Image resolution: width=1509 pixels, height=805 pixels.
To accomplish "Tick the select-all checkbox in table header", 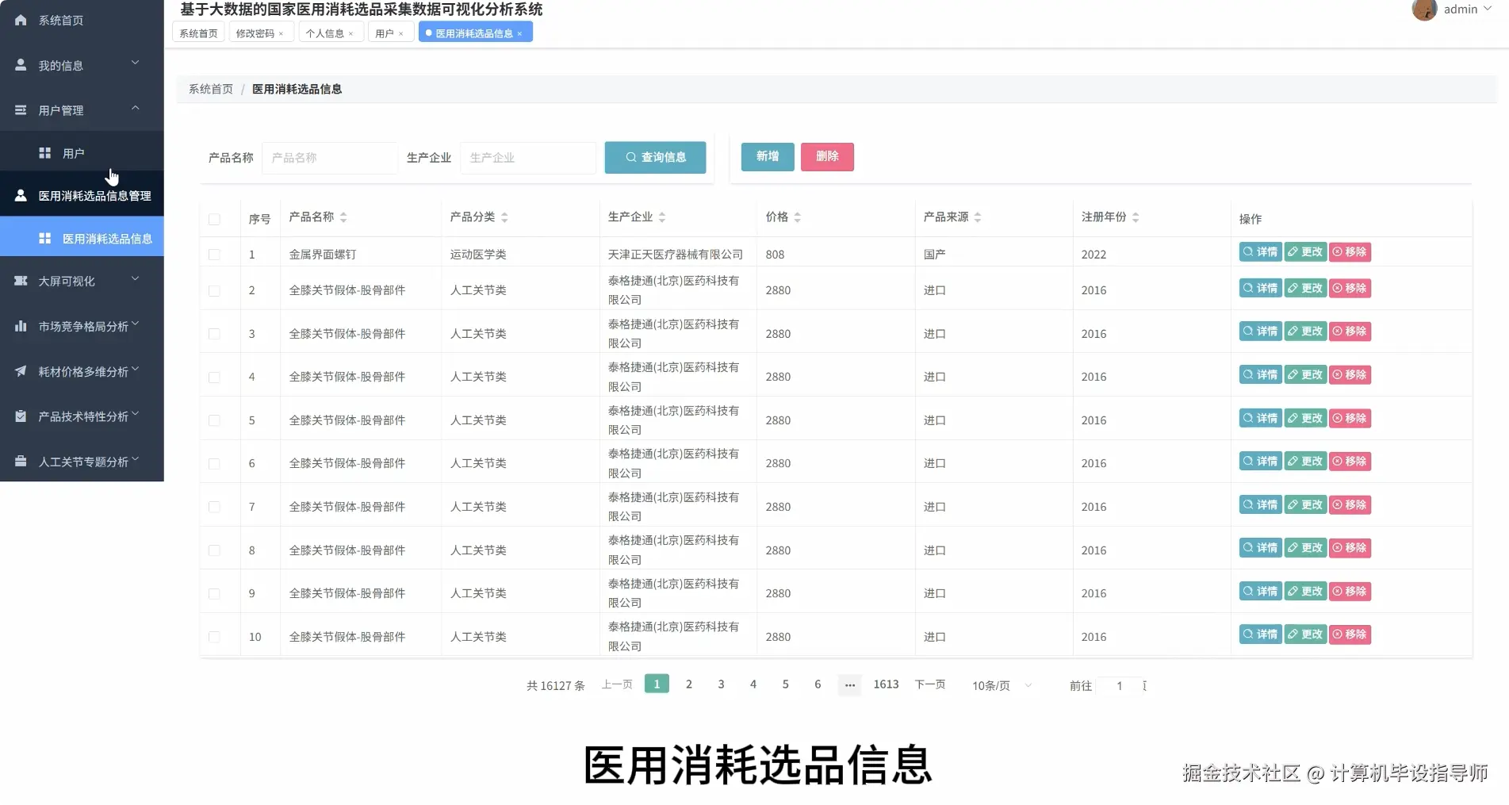I will coord(214,219).
